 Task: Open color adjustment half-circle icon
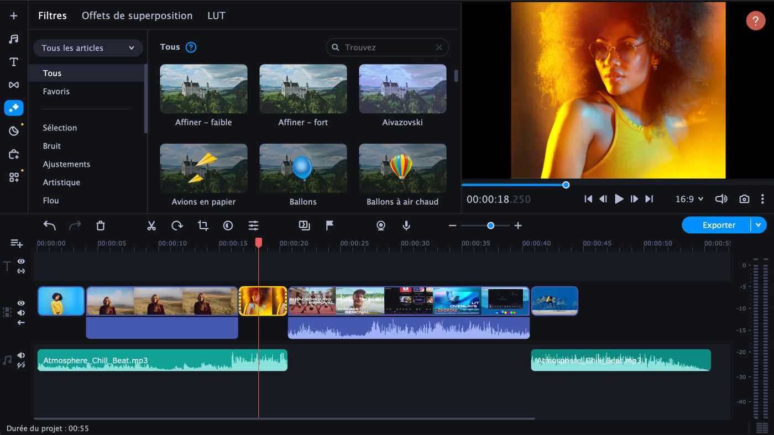[228, 226]
